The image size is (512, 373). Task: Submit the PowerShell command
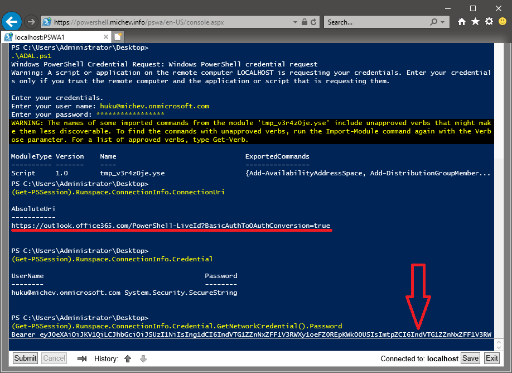pyautogui.click(x=25, y=358)
